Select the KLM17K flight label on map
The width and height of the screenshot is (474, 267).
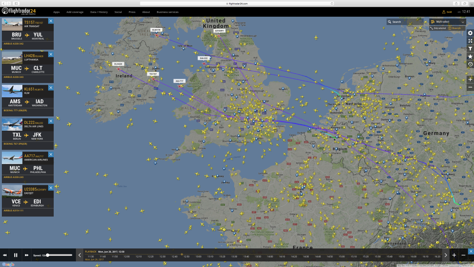(156, 30)
